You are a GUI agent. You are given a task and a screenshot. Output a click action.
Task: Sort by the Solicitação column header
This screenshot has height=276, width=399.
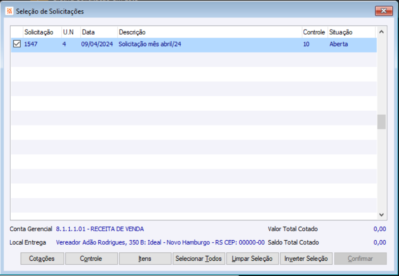click(42, 32)
